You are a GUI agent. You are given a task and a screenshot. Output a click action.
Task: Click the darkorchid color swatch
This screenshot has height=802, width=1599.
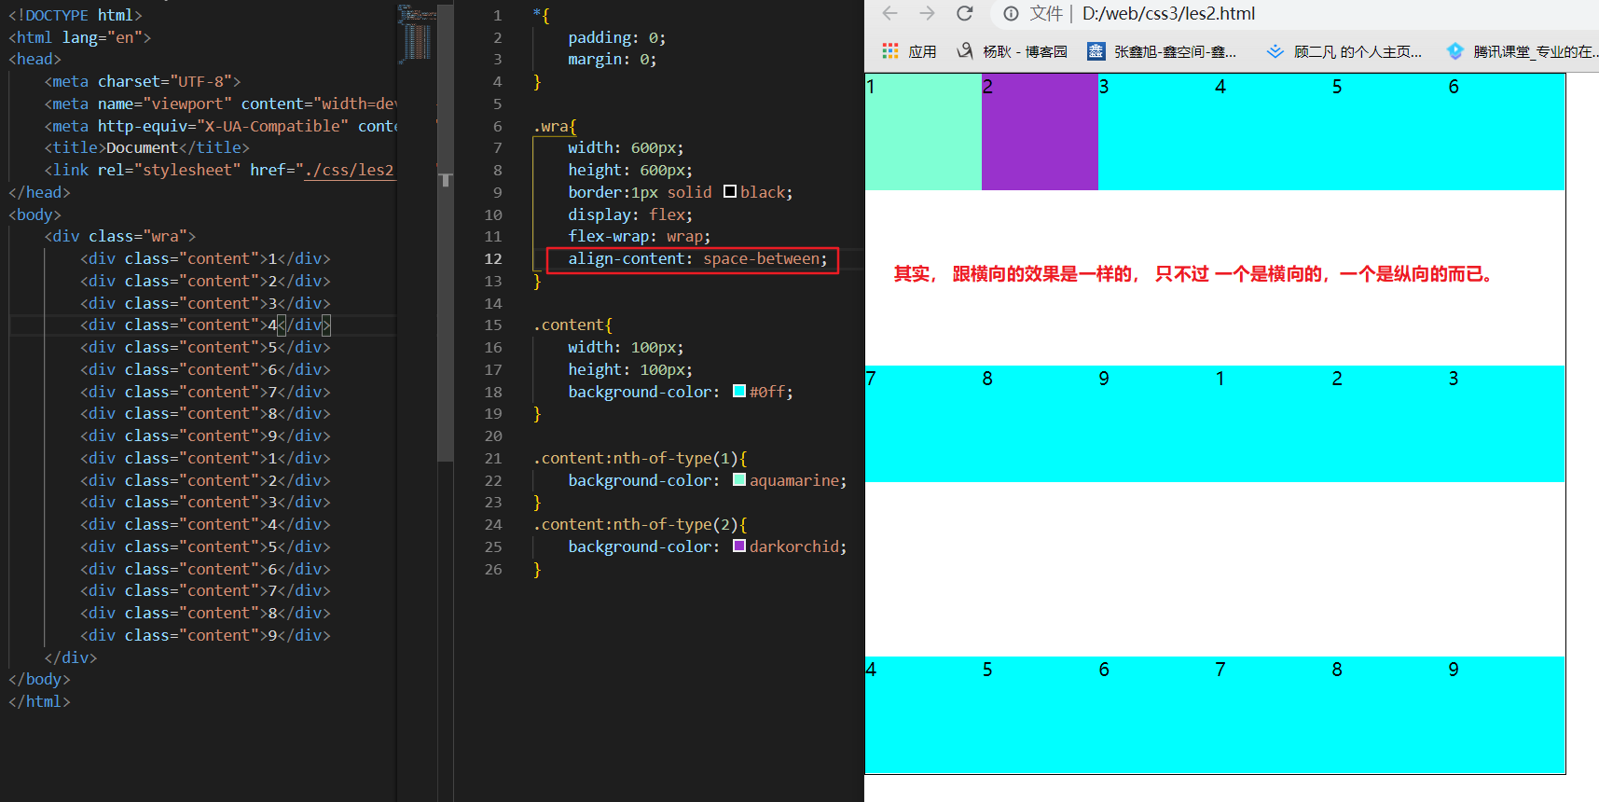click(739, 546)
